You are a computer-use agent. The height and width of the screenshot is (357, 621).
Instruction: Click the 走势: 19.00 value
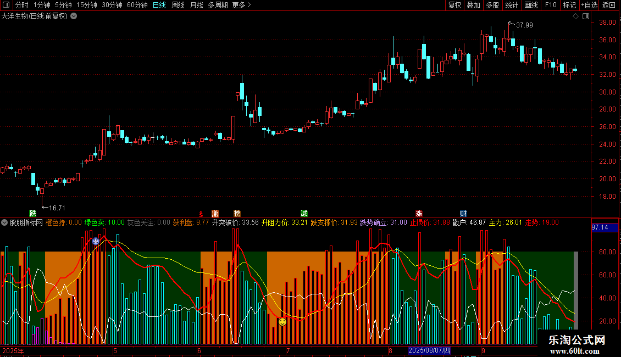click(542, 223)
